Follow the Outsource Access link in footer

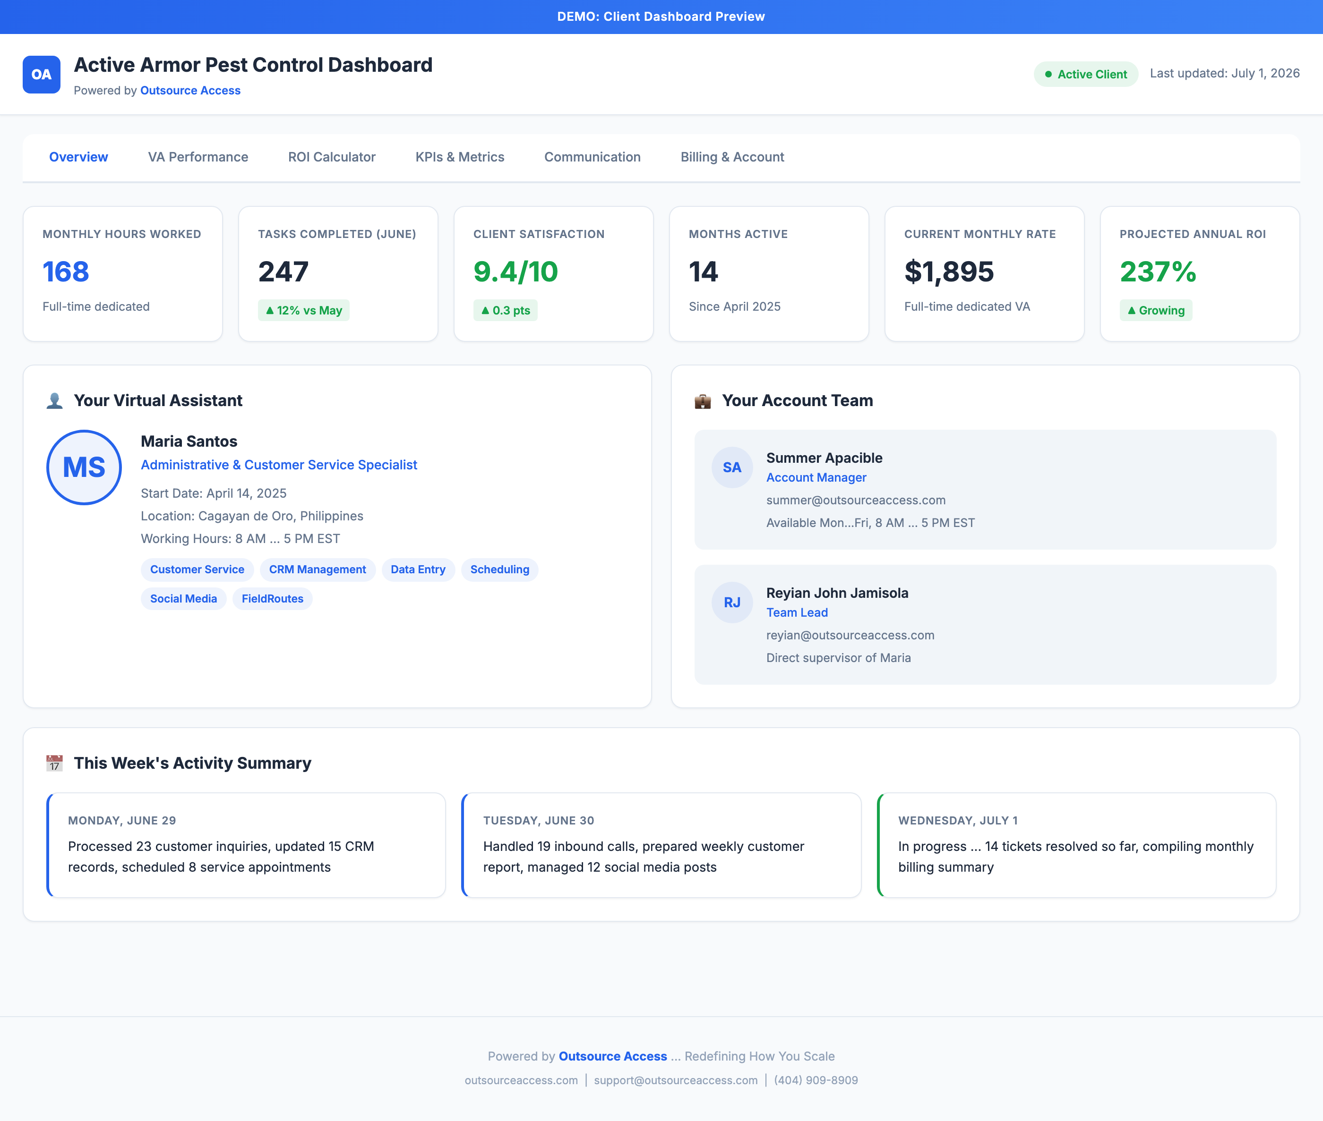tap(612, 1056)
